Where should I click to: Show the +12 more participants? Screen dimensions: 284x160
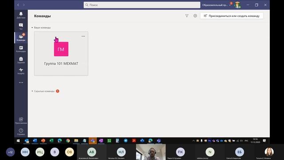pyautogui.click(x=10, y=152)
